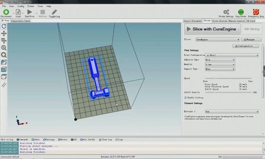Select the move viewpoint arrows tool
The image size is (265, 159).
4,34
